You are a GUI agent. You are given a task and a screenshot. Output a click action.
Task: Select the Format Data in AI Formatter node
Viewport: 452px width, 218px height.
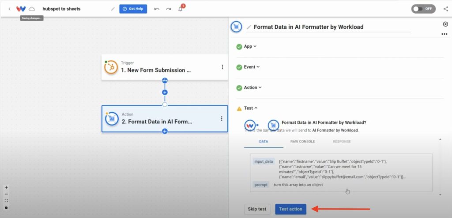[x=165, y=119]
